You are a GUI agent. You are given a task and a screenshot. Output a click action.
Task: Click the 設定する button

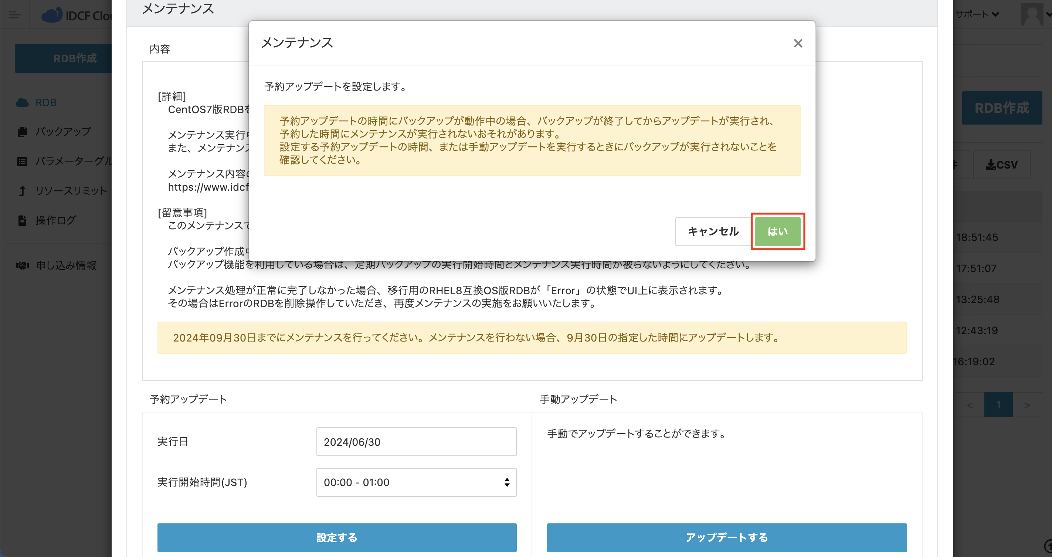pos(337,537)
